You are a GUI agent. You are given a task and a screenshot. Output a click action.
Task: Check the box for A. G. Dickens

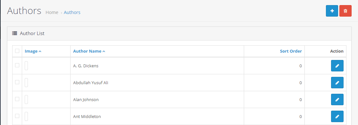[17, 65]
